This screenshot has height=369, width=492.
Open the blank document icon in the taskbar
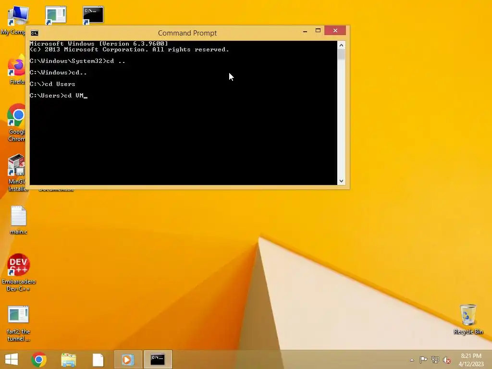pyautogui.click(x=98, y=359)
